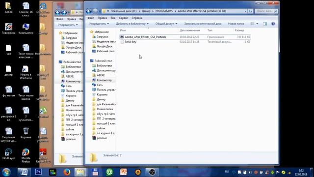Open PowerPoint from the taskbar
The image size is (314, 177).
point(123,172)
